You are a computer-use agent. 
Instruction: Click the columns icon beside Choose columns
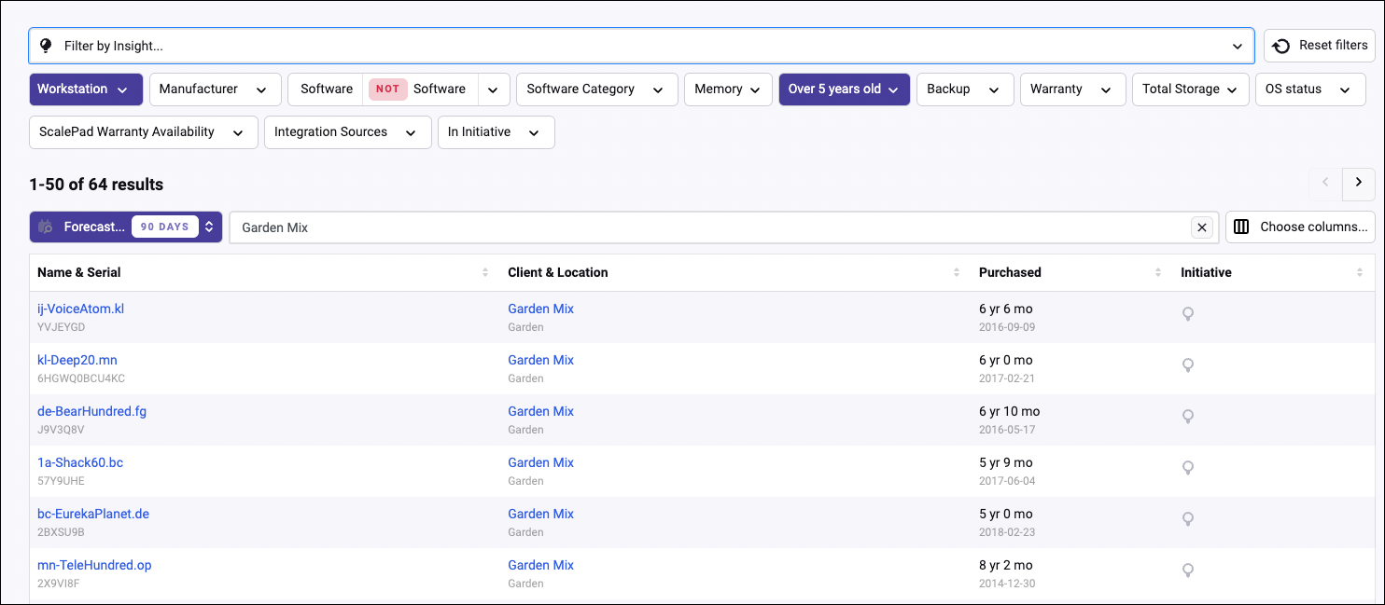pos(1241,227)
